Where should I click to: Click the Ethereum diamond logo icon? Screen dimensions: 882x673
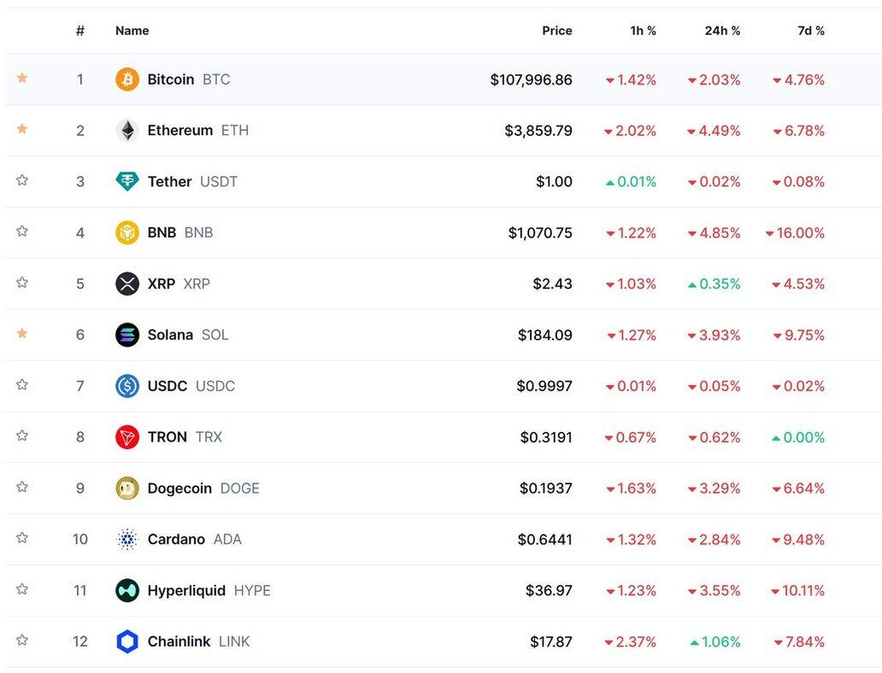(x=127, y=131)
